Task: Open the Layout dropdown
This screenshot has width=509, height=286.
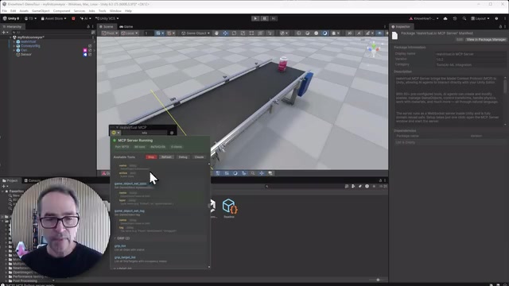Action: click(480, 18)
